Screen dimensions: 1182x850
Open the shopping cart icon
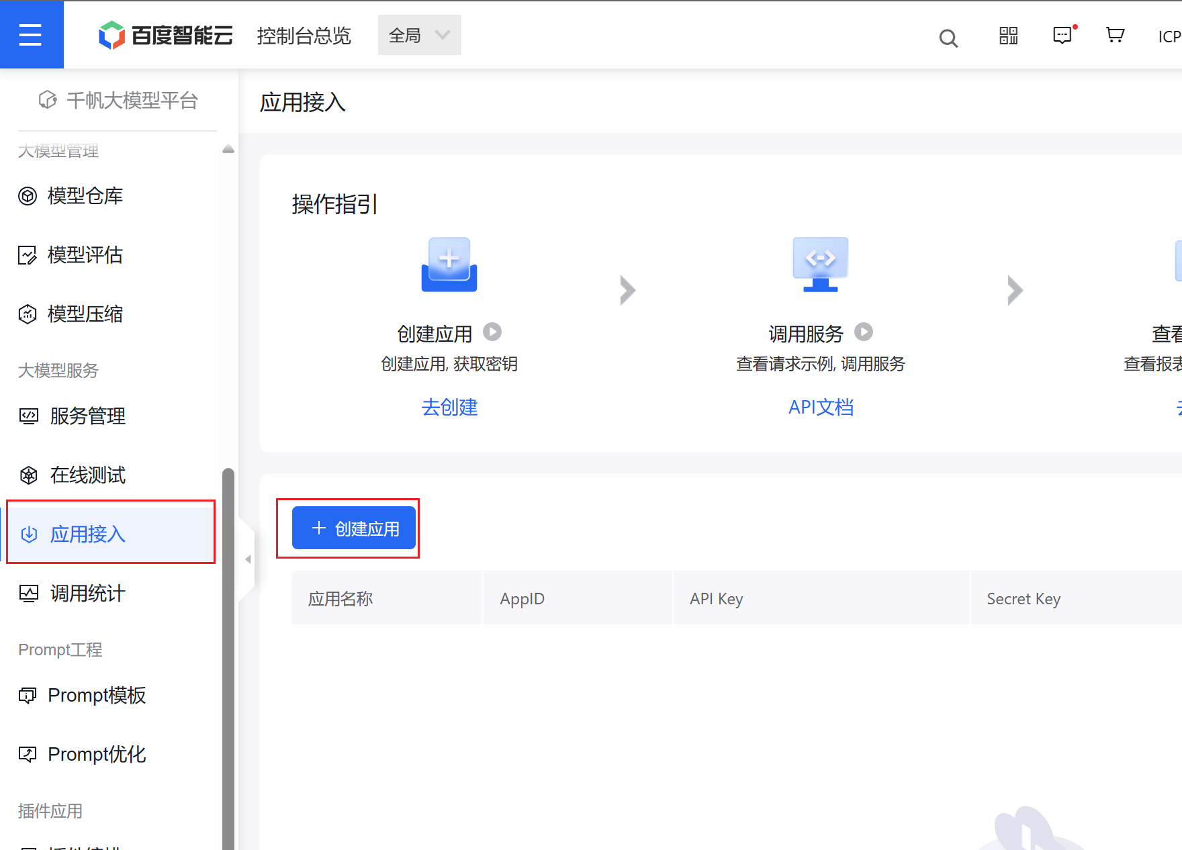pyautogui.click(x=1115, y=36)
